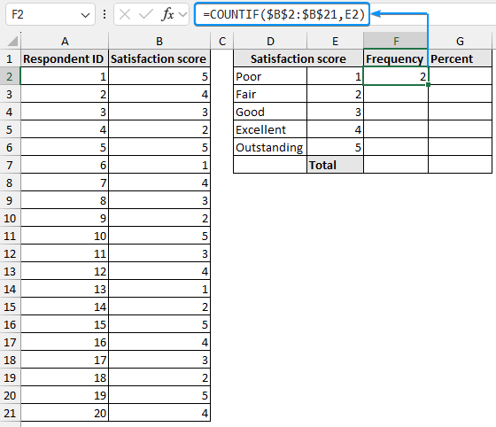Click the three-dot handle beside Name Box
This screenshot has height=427, width=496.
pyautogui.click(x=105, y=14)
